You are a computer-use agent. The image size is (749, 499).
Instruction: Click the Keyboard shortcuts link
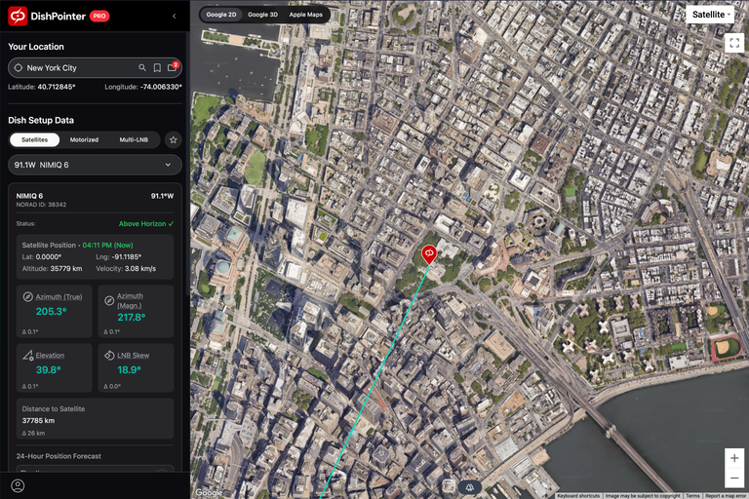(x=578, y=496)
